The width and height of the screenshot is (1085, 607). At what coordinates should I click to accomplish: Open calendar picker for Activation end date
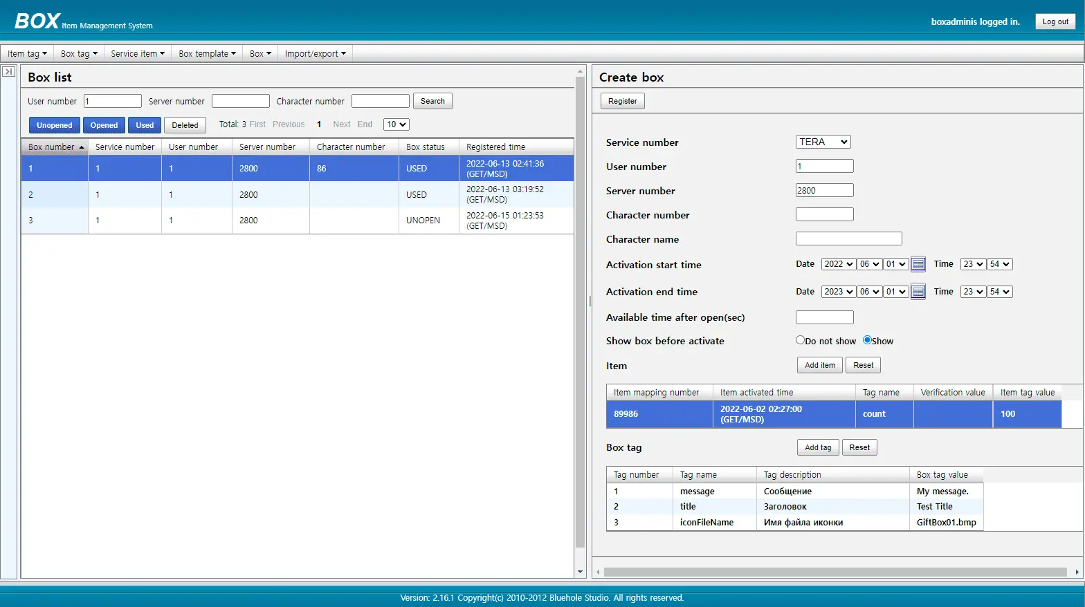click(918, 292)
